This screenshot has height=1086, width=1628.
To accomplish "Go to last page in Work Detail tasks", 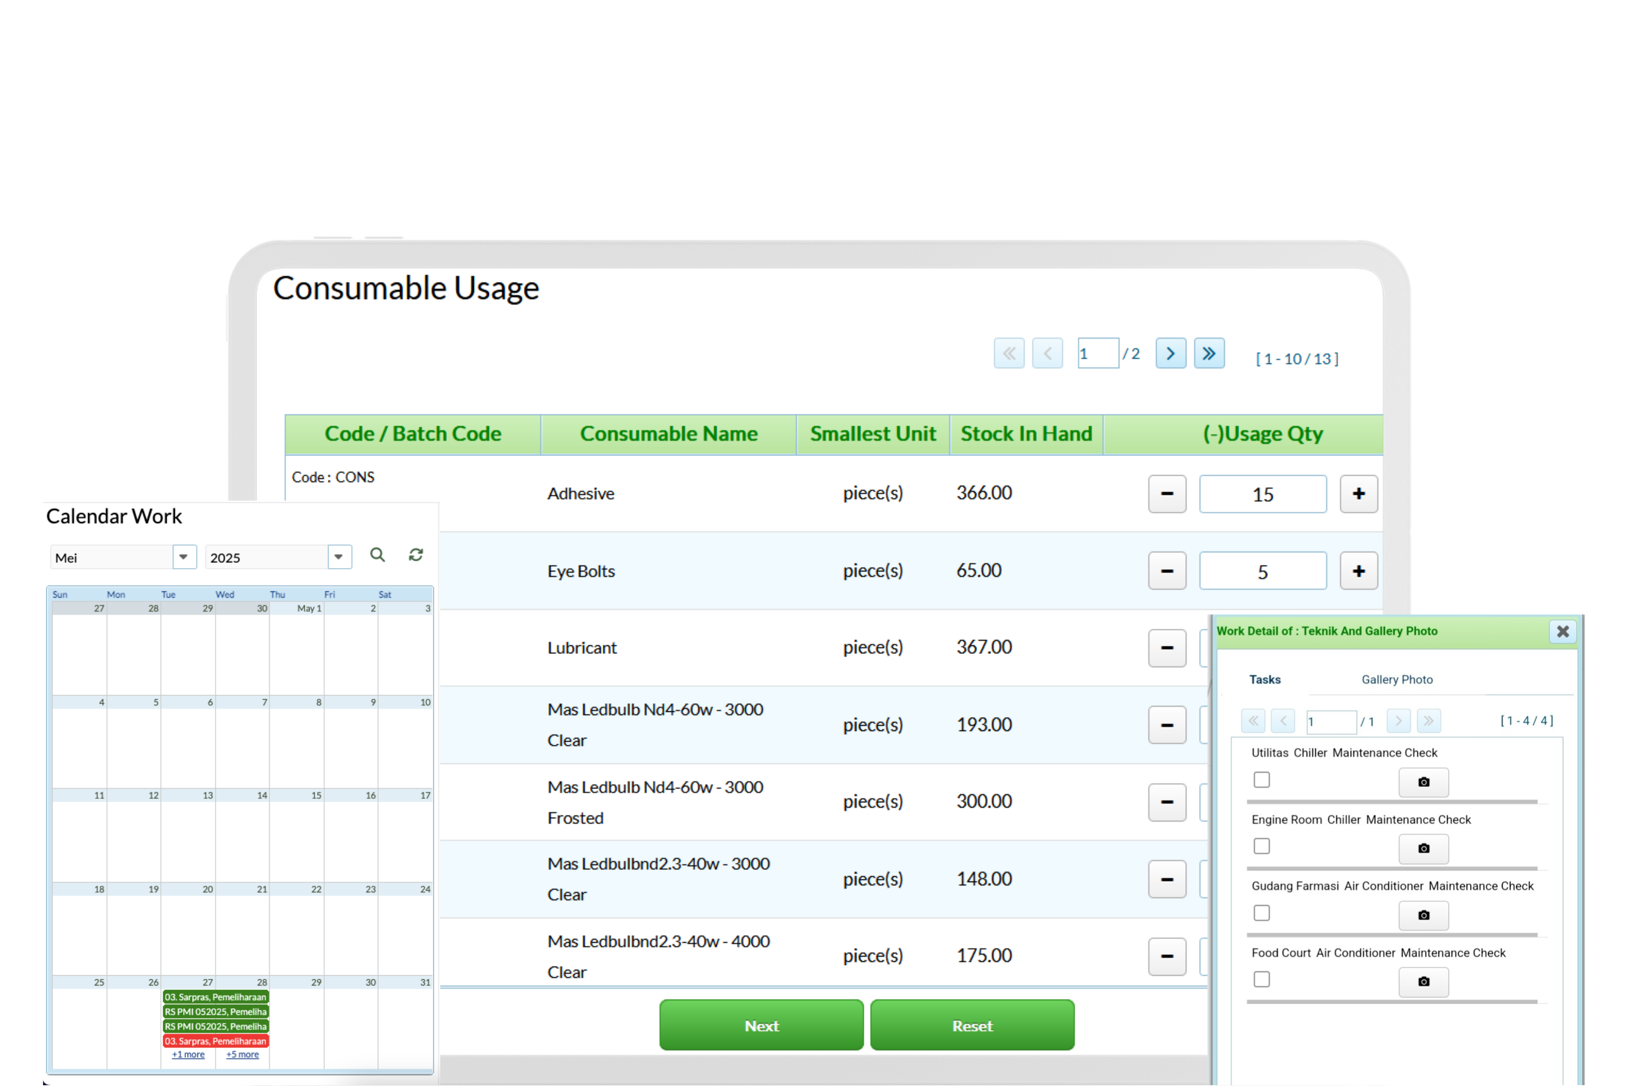I will [x=1429, y=722].
